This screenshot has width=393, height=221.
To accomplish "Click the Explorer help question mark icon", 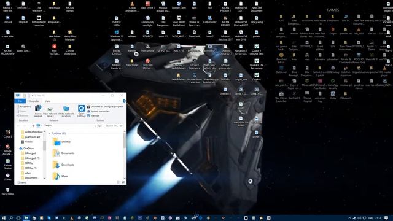I will click(x=124, y=101).
